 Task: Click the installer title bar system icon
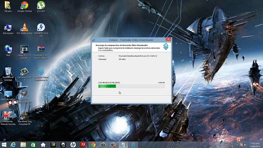tap(94, 40)
